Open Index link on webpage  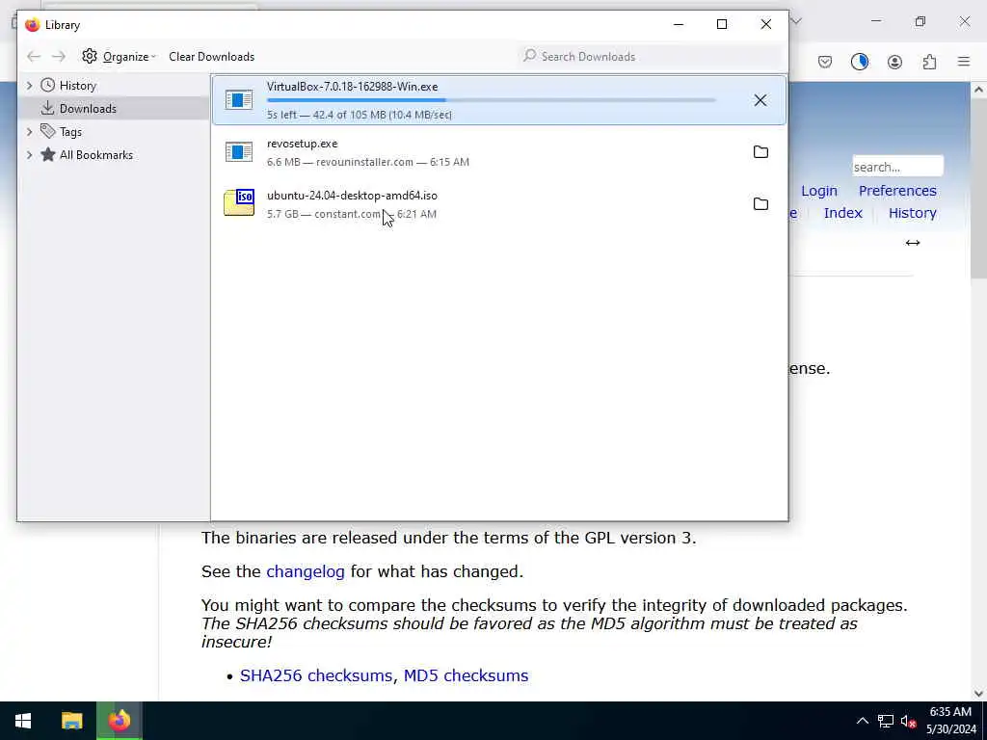[x=842, y=213]
